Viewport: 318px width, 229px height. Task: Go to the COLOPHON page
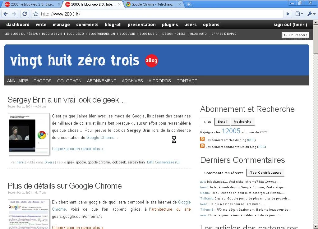coord(69,81)
